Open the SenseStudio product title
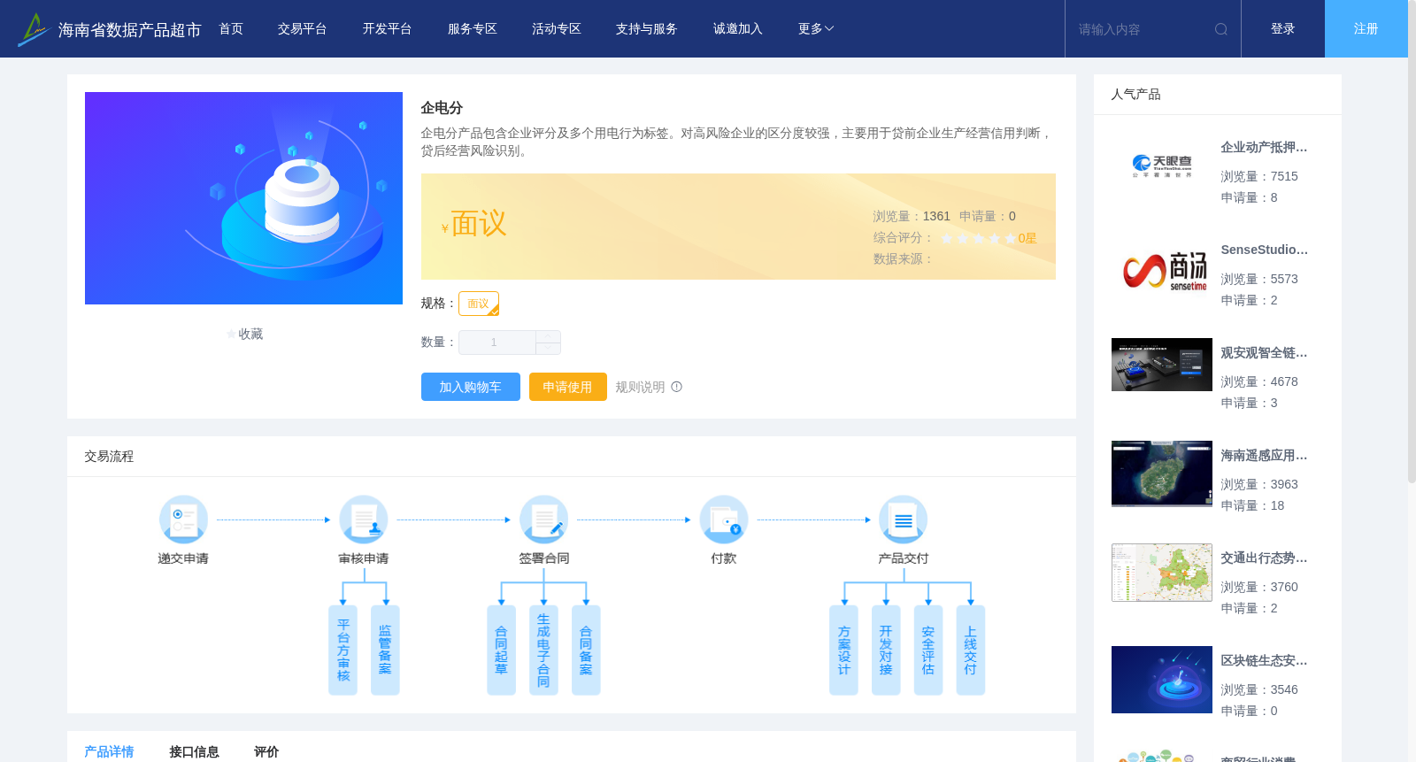Image resolution: width=1416 pixels, height=762 pixels. point(1264,250)
